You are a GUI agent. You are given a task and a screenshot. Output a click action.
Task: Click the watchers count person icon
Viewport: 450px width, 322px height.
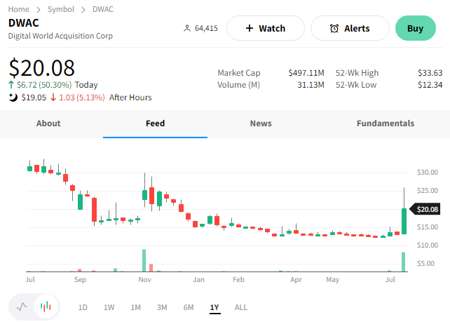point(186,29)
